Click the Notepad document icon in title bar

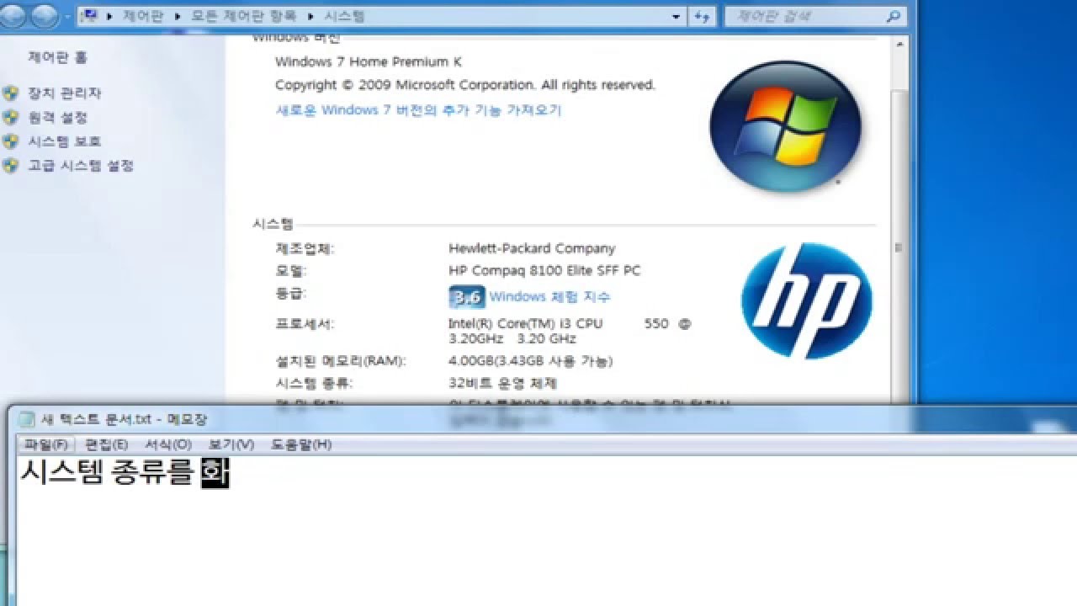[x=28, y=419]
